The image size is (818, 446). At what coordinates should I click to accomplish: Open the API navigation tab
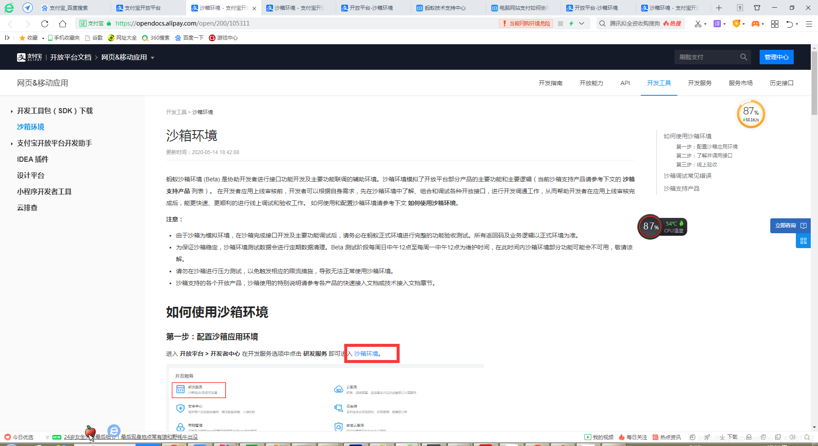(x=625, y=83)
